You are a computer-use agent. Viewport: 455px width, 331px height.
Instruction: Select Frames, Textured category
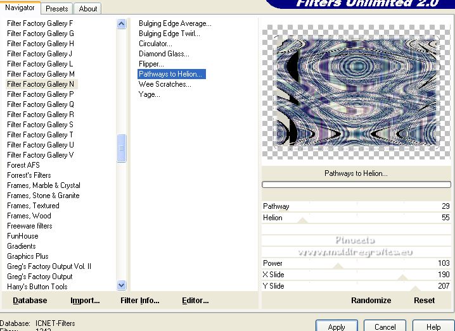34,206
